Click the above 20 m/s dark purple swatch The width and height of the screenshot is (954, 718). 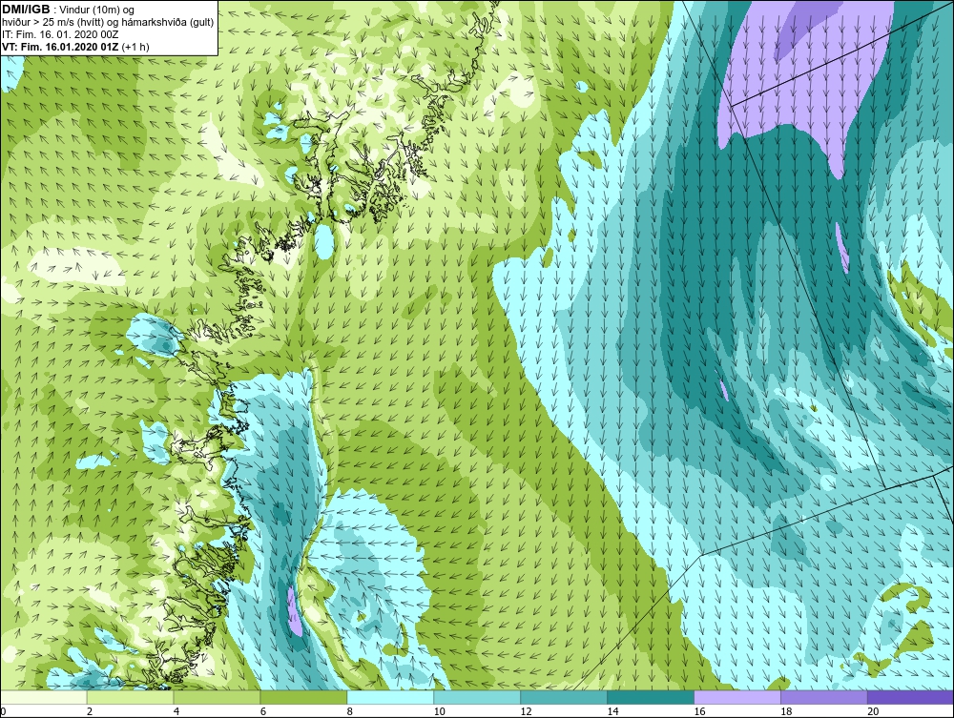click(911, 697)
